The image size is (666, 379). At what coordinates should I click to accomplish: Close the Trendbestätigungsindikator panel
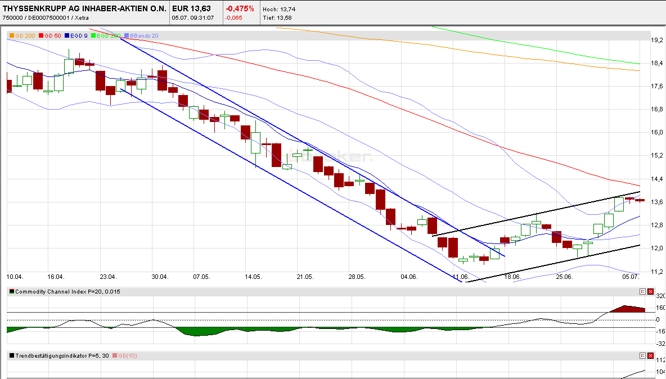coord(650,355)
